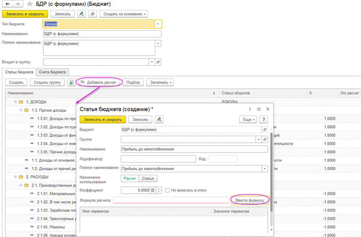The height and width of the screenshot is (237, 361).
Task: Select Статья as usage purpose
Action: (148, 178)
